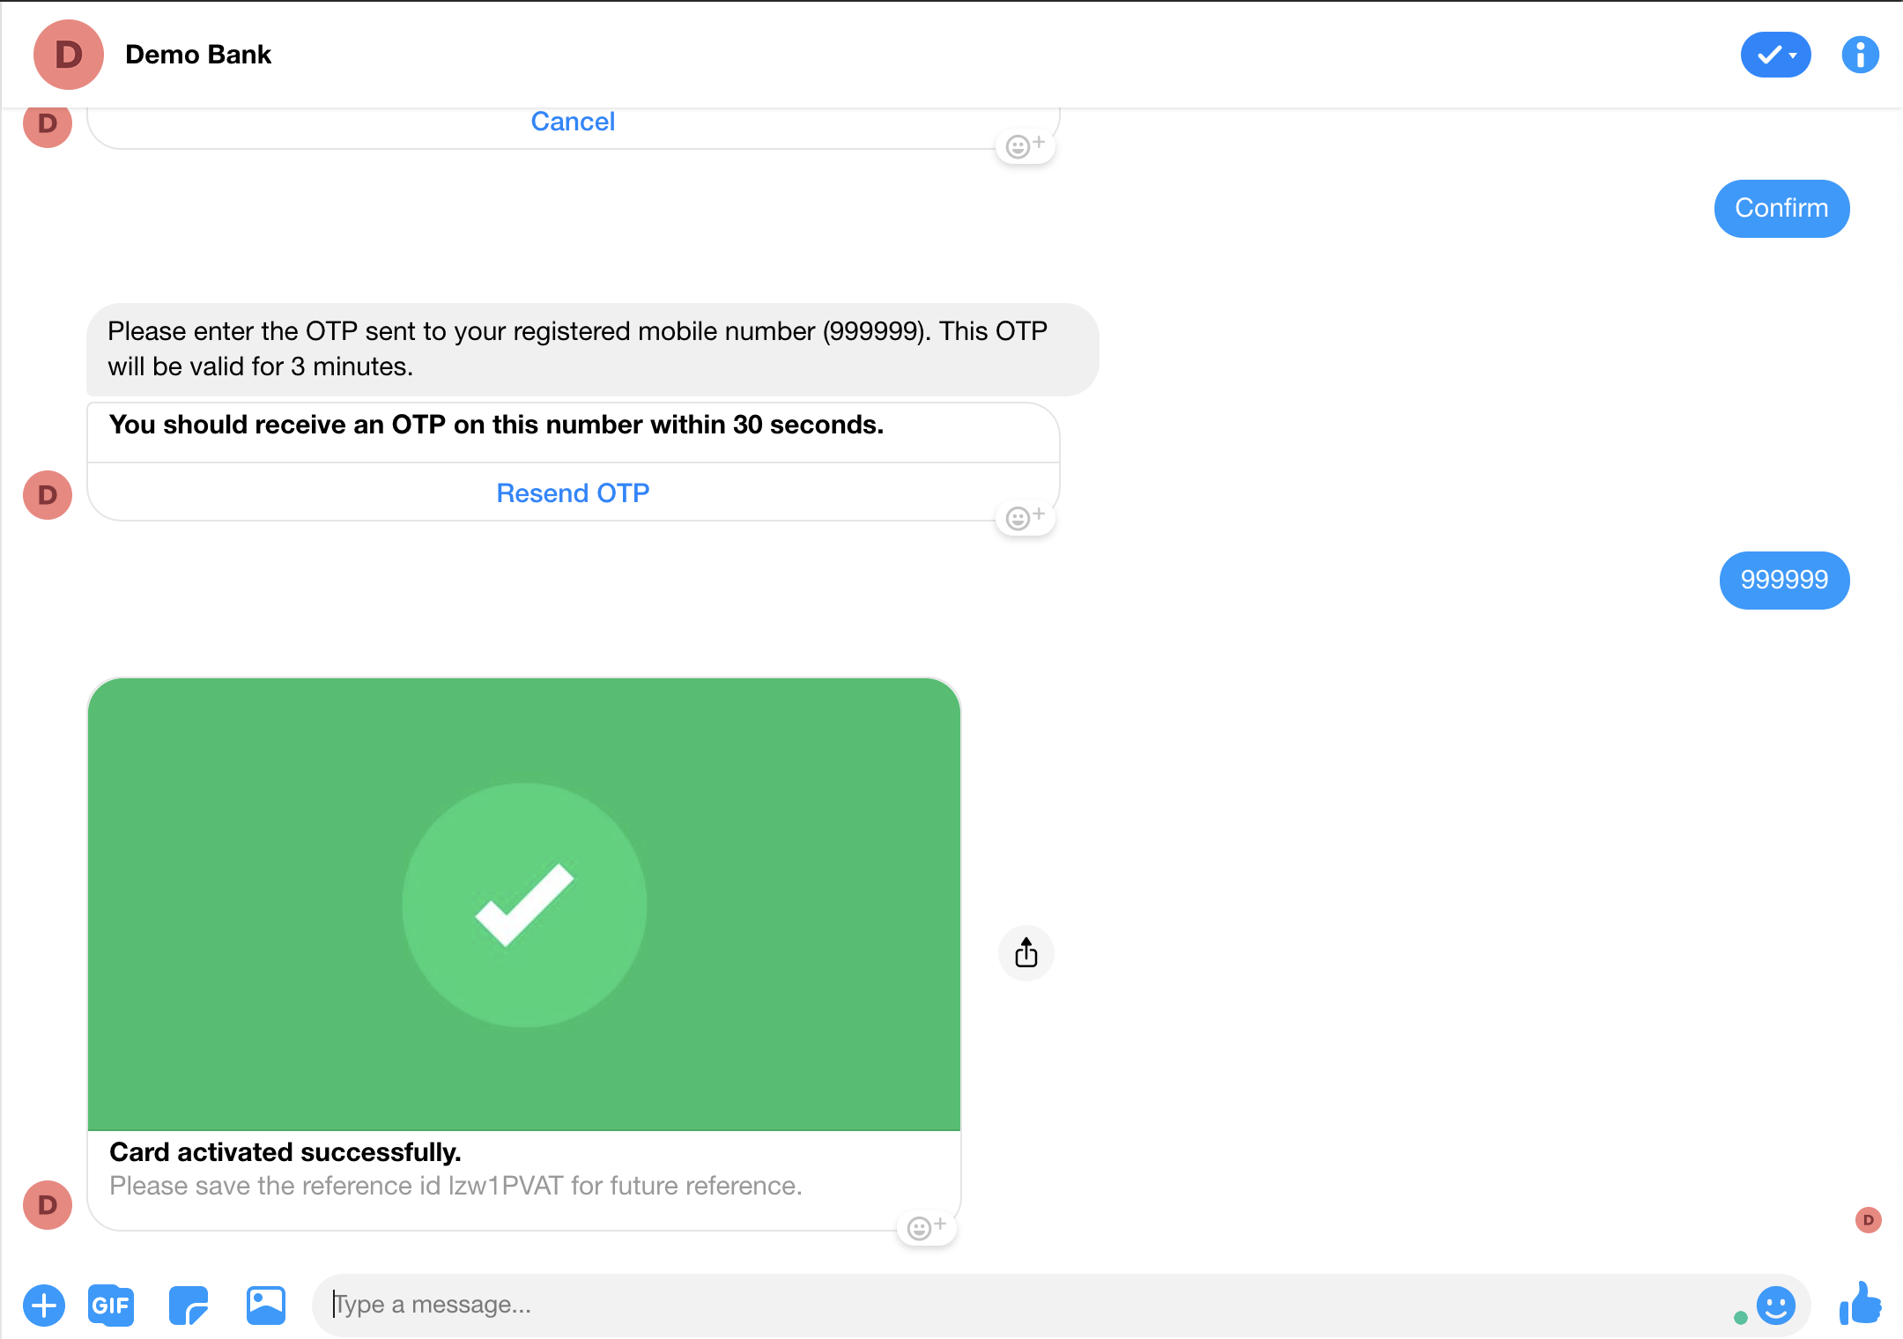Select the Confirm button
This screenshot has width=1903, height=1339.
(x=1781, y=207)
